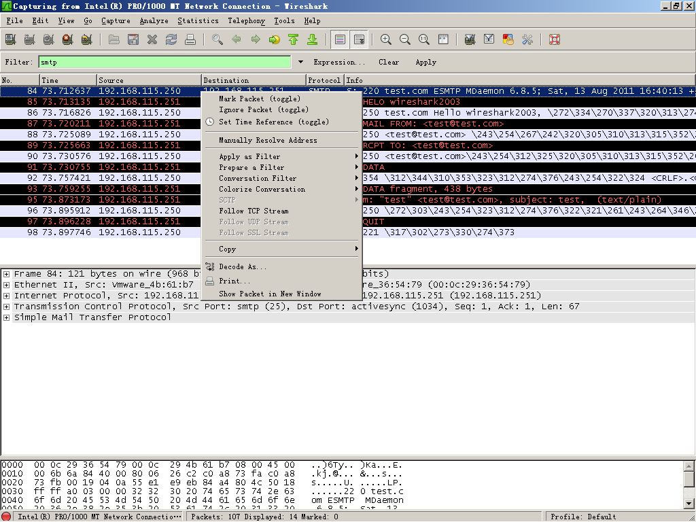Stop the running live capture

68,39
